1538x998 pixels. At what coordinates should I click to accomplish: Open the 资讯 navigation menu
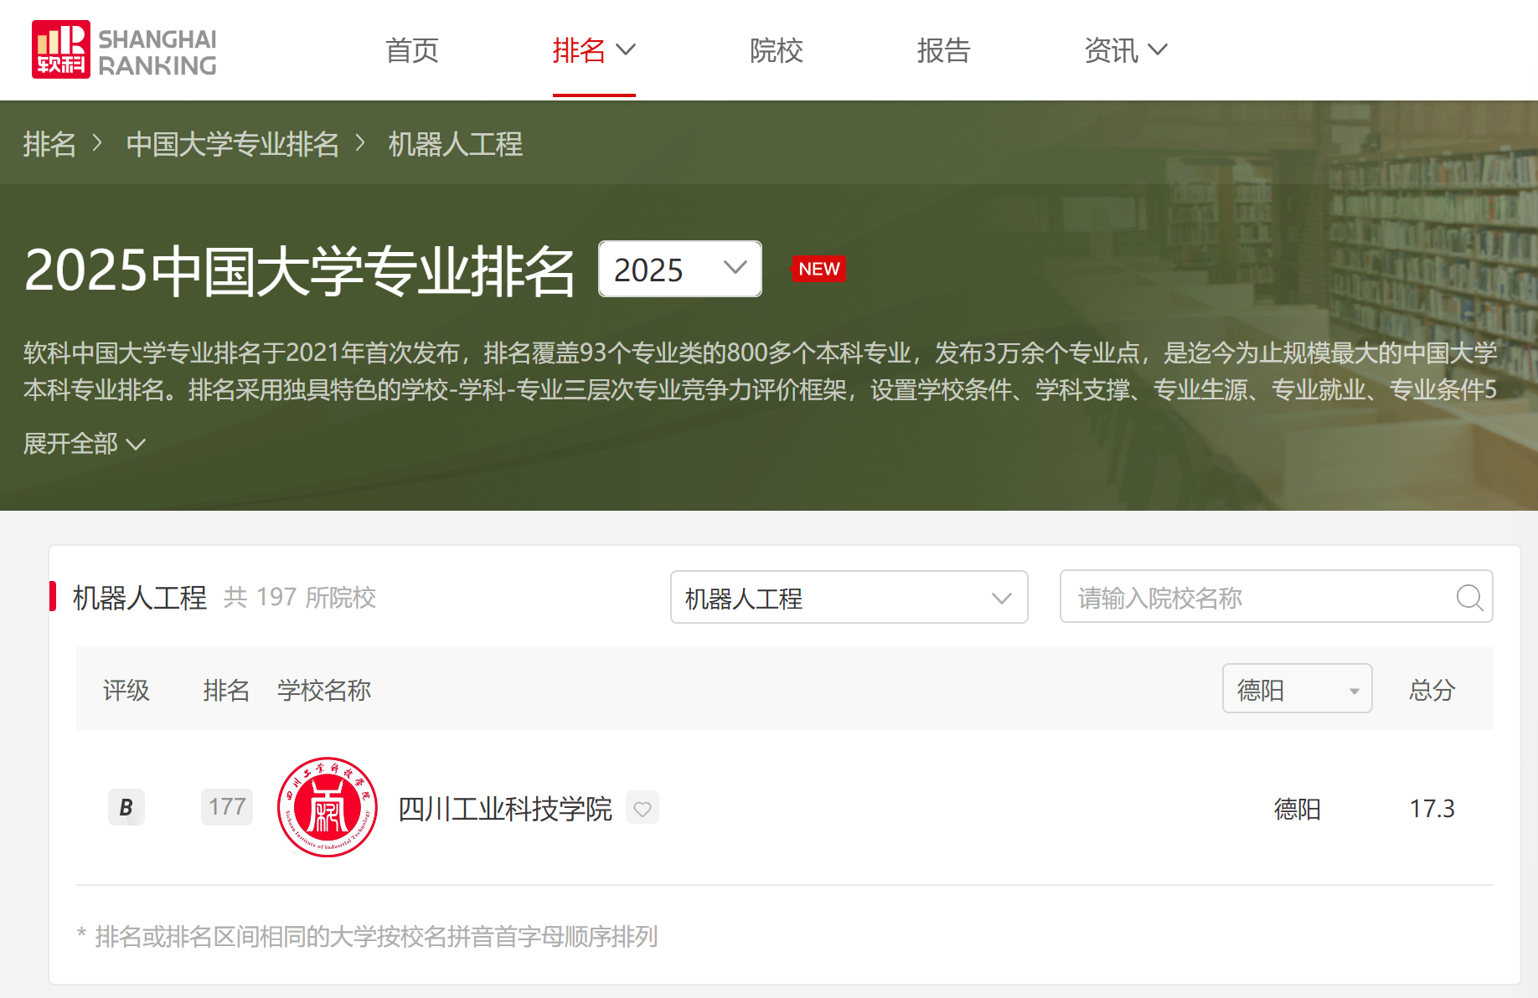coord(1124,51)
